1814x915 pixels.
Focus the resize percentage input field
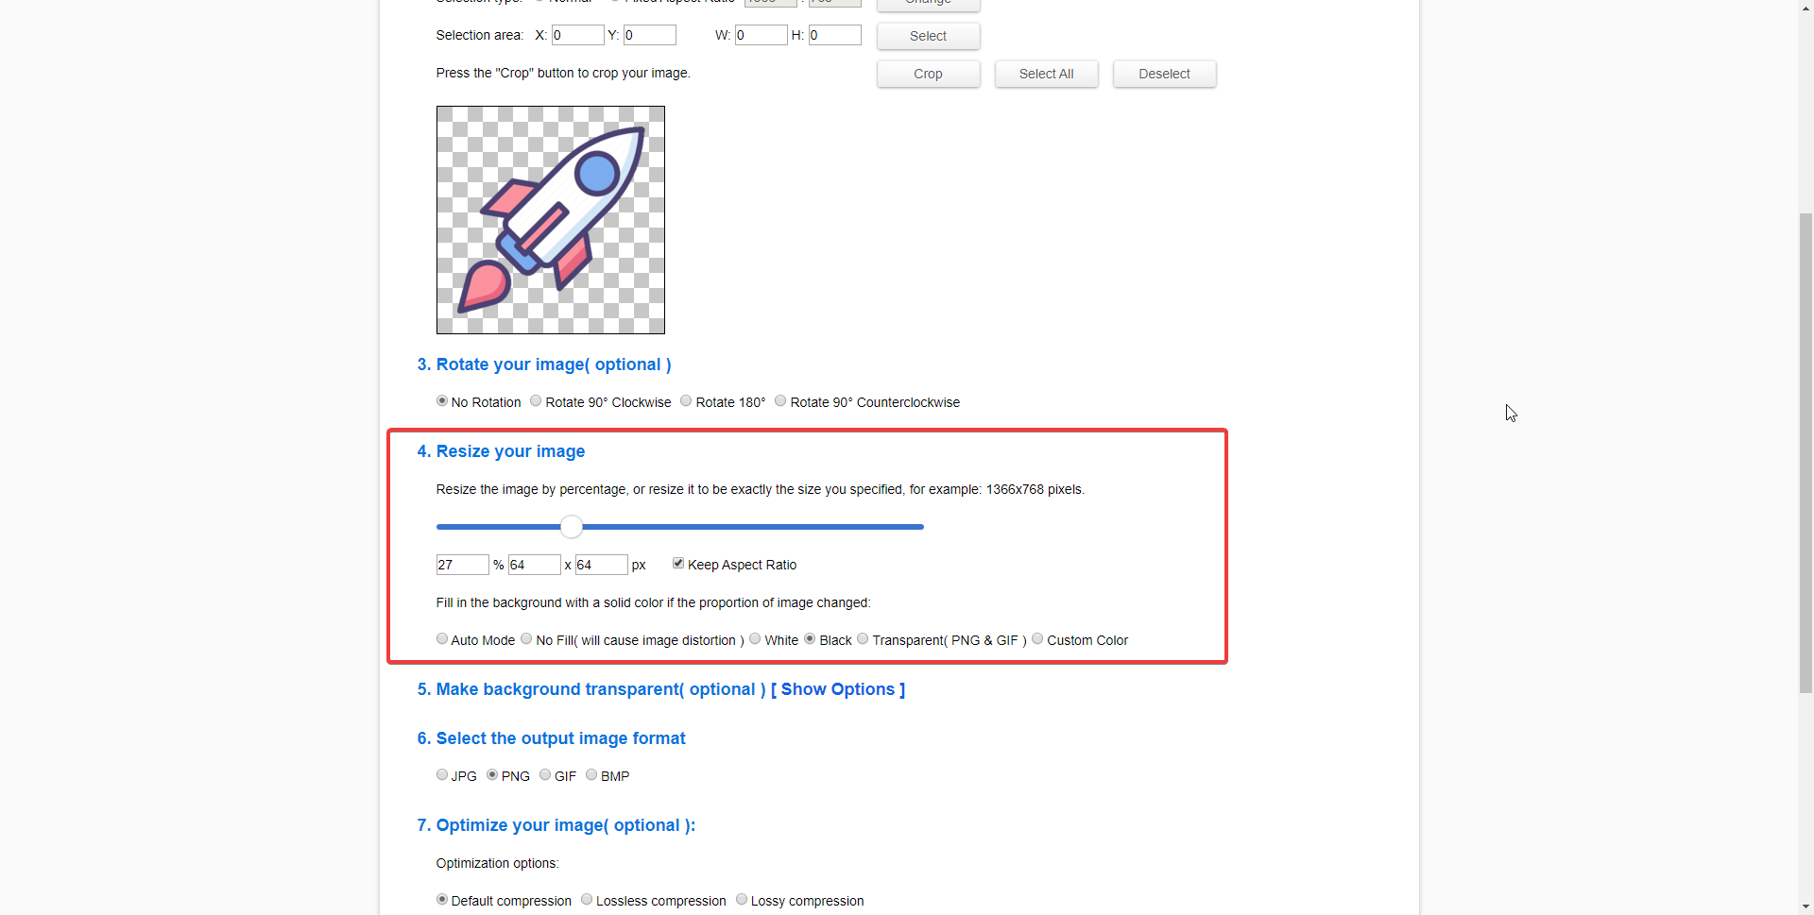point(462,565)
